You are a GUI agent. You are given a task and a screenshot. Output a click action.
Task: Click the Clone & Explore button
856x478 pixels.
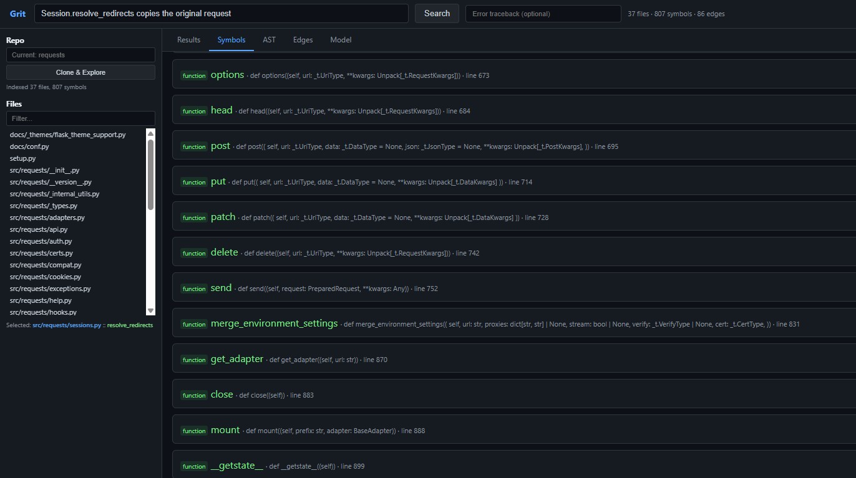coord(80,72)
